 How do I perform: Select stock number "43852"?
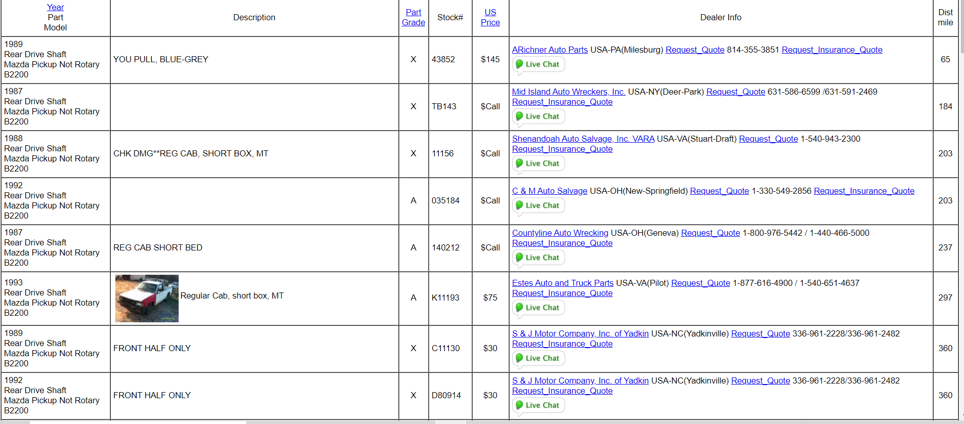443,59
